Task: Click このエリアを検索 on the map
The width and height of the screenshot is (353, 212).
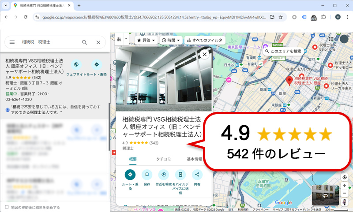Action: (x=283, y=51)
